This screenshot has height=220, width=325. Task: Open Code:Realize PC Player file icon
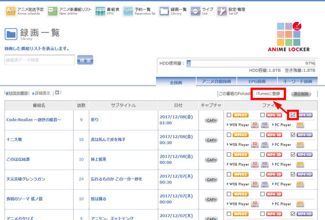(300, 125)
